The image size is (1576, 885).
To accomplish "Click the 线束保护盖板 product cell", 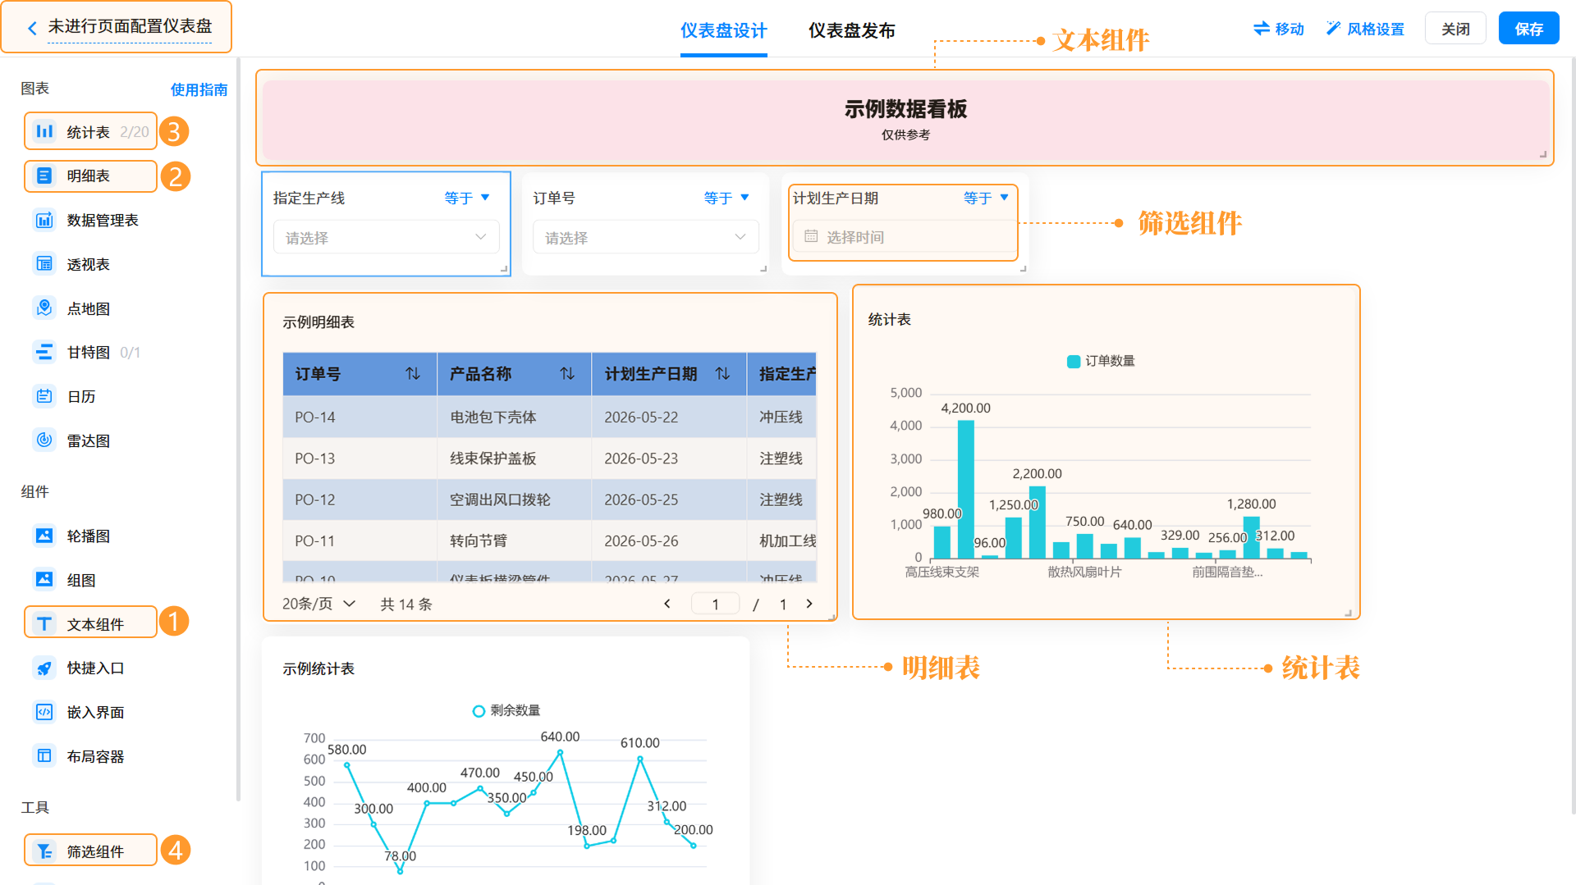I will tap(514, 458).
